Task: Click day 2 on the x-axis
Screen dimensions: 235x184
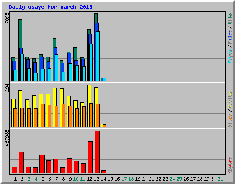Action: click(22, 179)
